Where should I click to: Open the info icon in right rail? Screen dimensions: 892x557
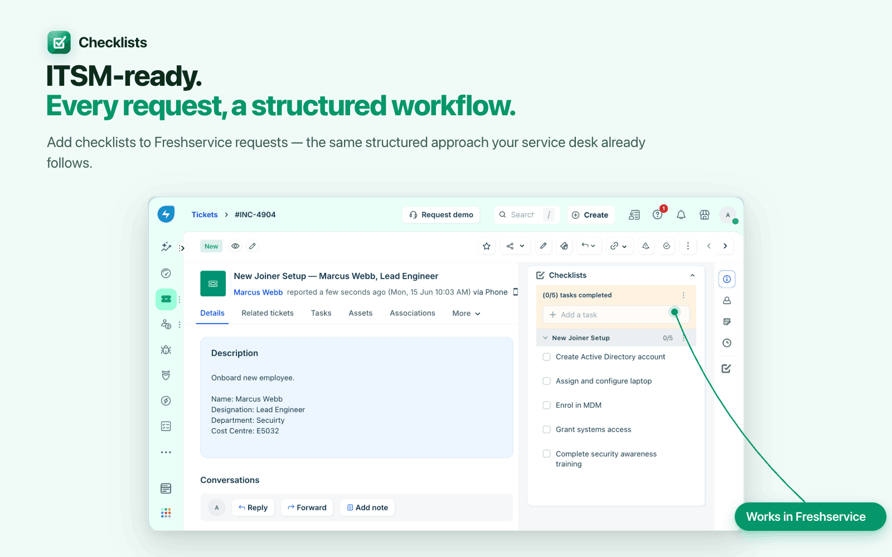pos(727,279)
